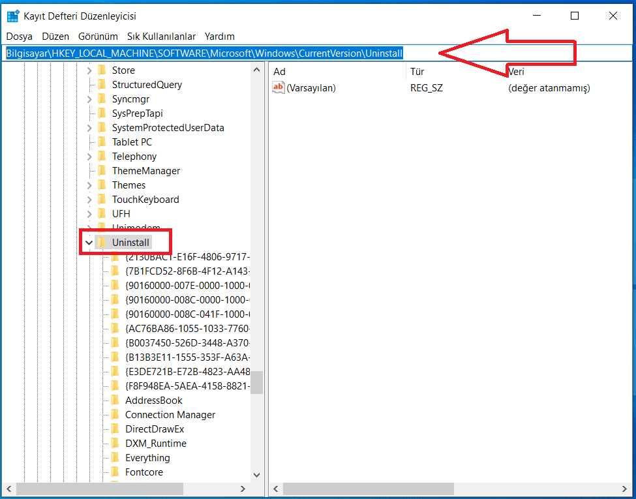The width and height of the screenshot is (636, 499).
Task: Collapse the Uninstall key
Action: (x=89, y=243)
